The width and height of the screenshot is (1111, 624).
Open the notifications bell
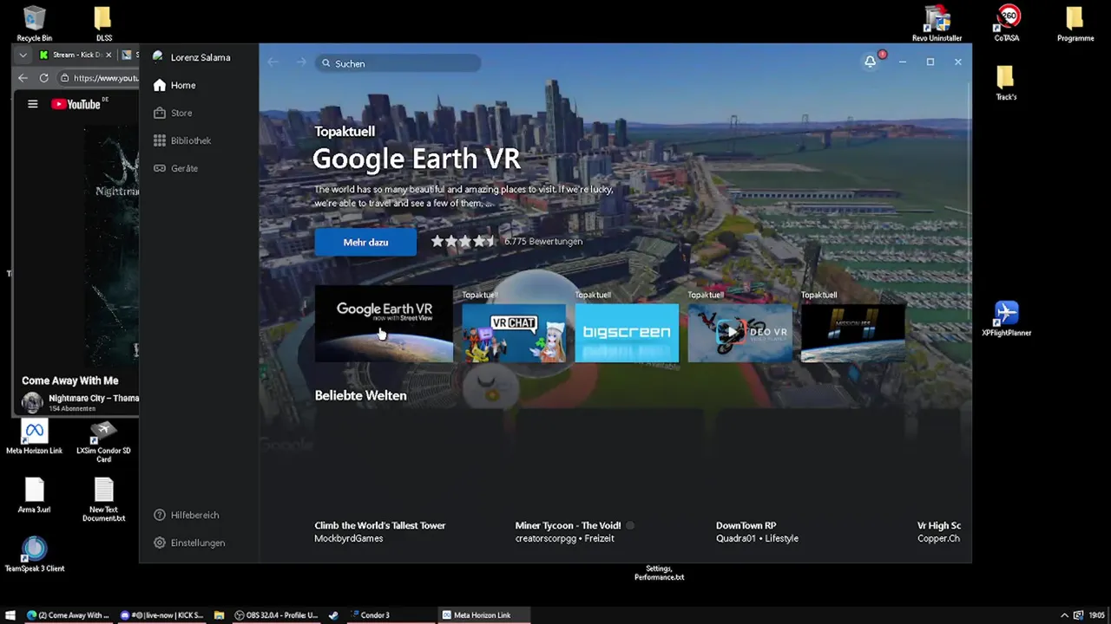coord(870,62)
